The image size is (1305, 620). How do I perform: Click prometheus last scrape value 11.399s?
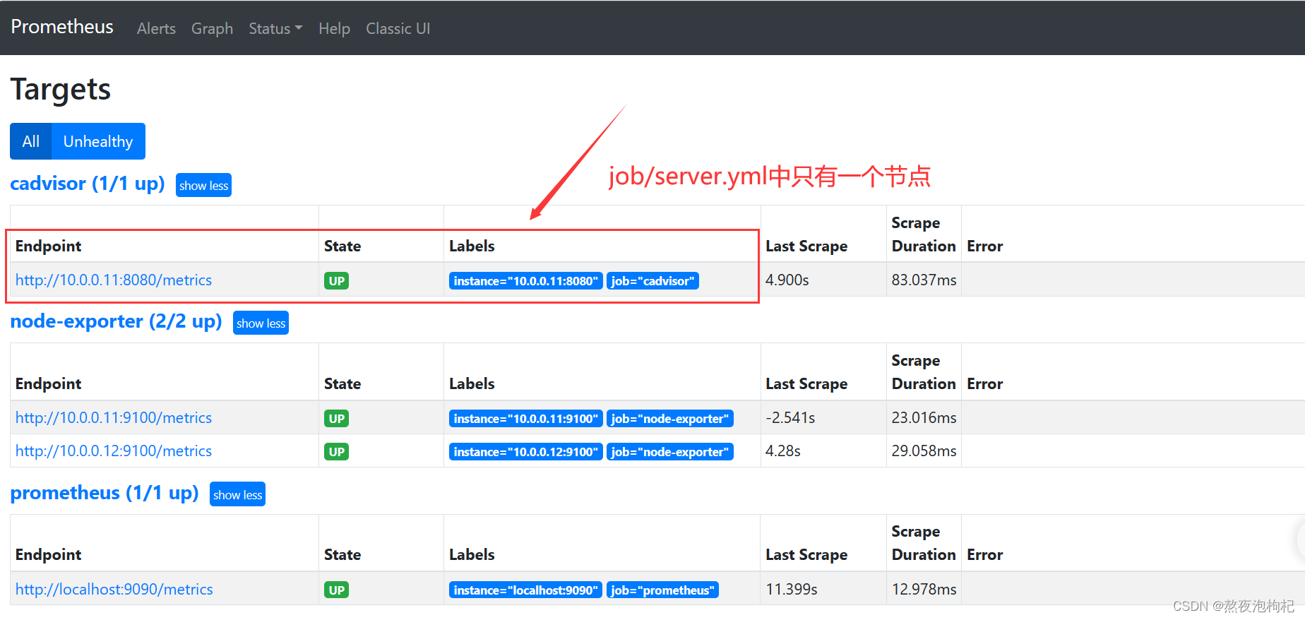[792, 589]
